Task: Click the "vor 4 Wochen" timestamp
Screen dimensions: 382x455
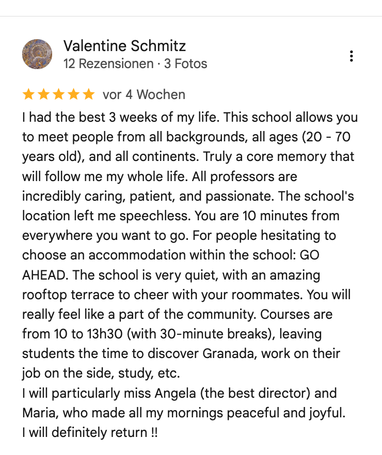Action: tap(144, 94)
